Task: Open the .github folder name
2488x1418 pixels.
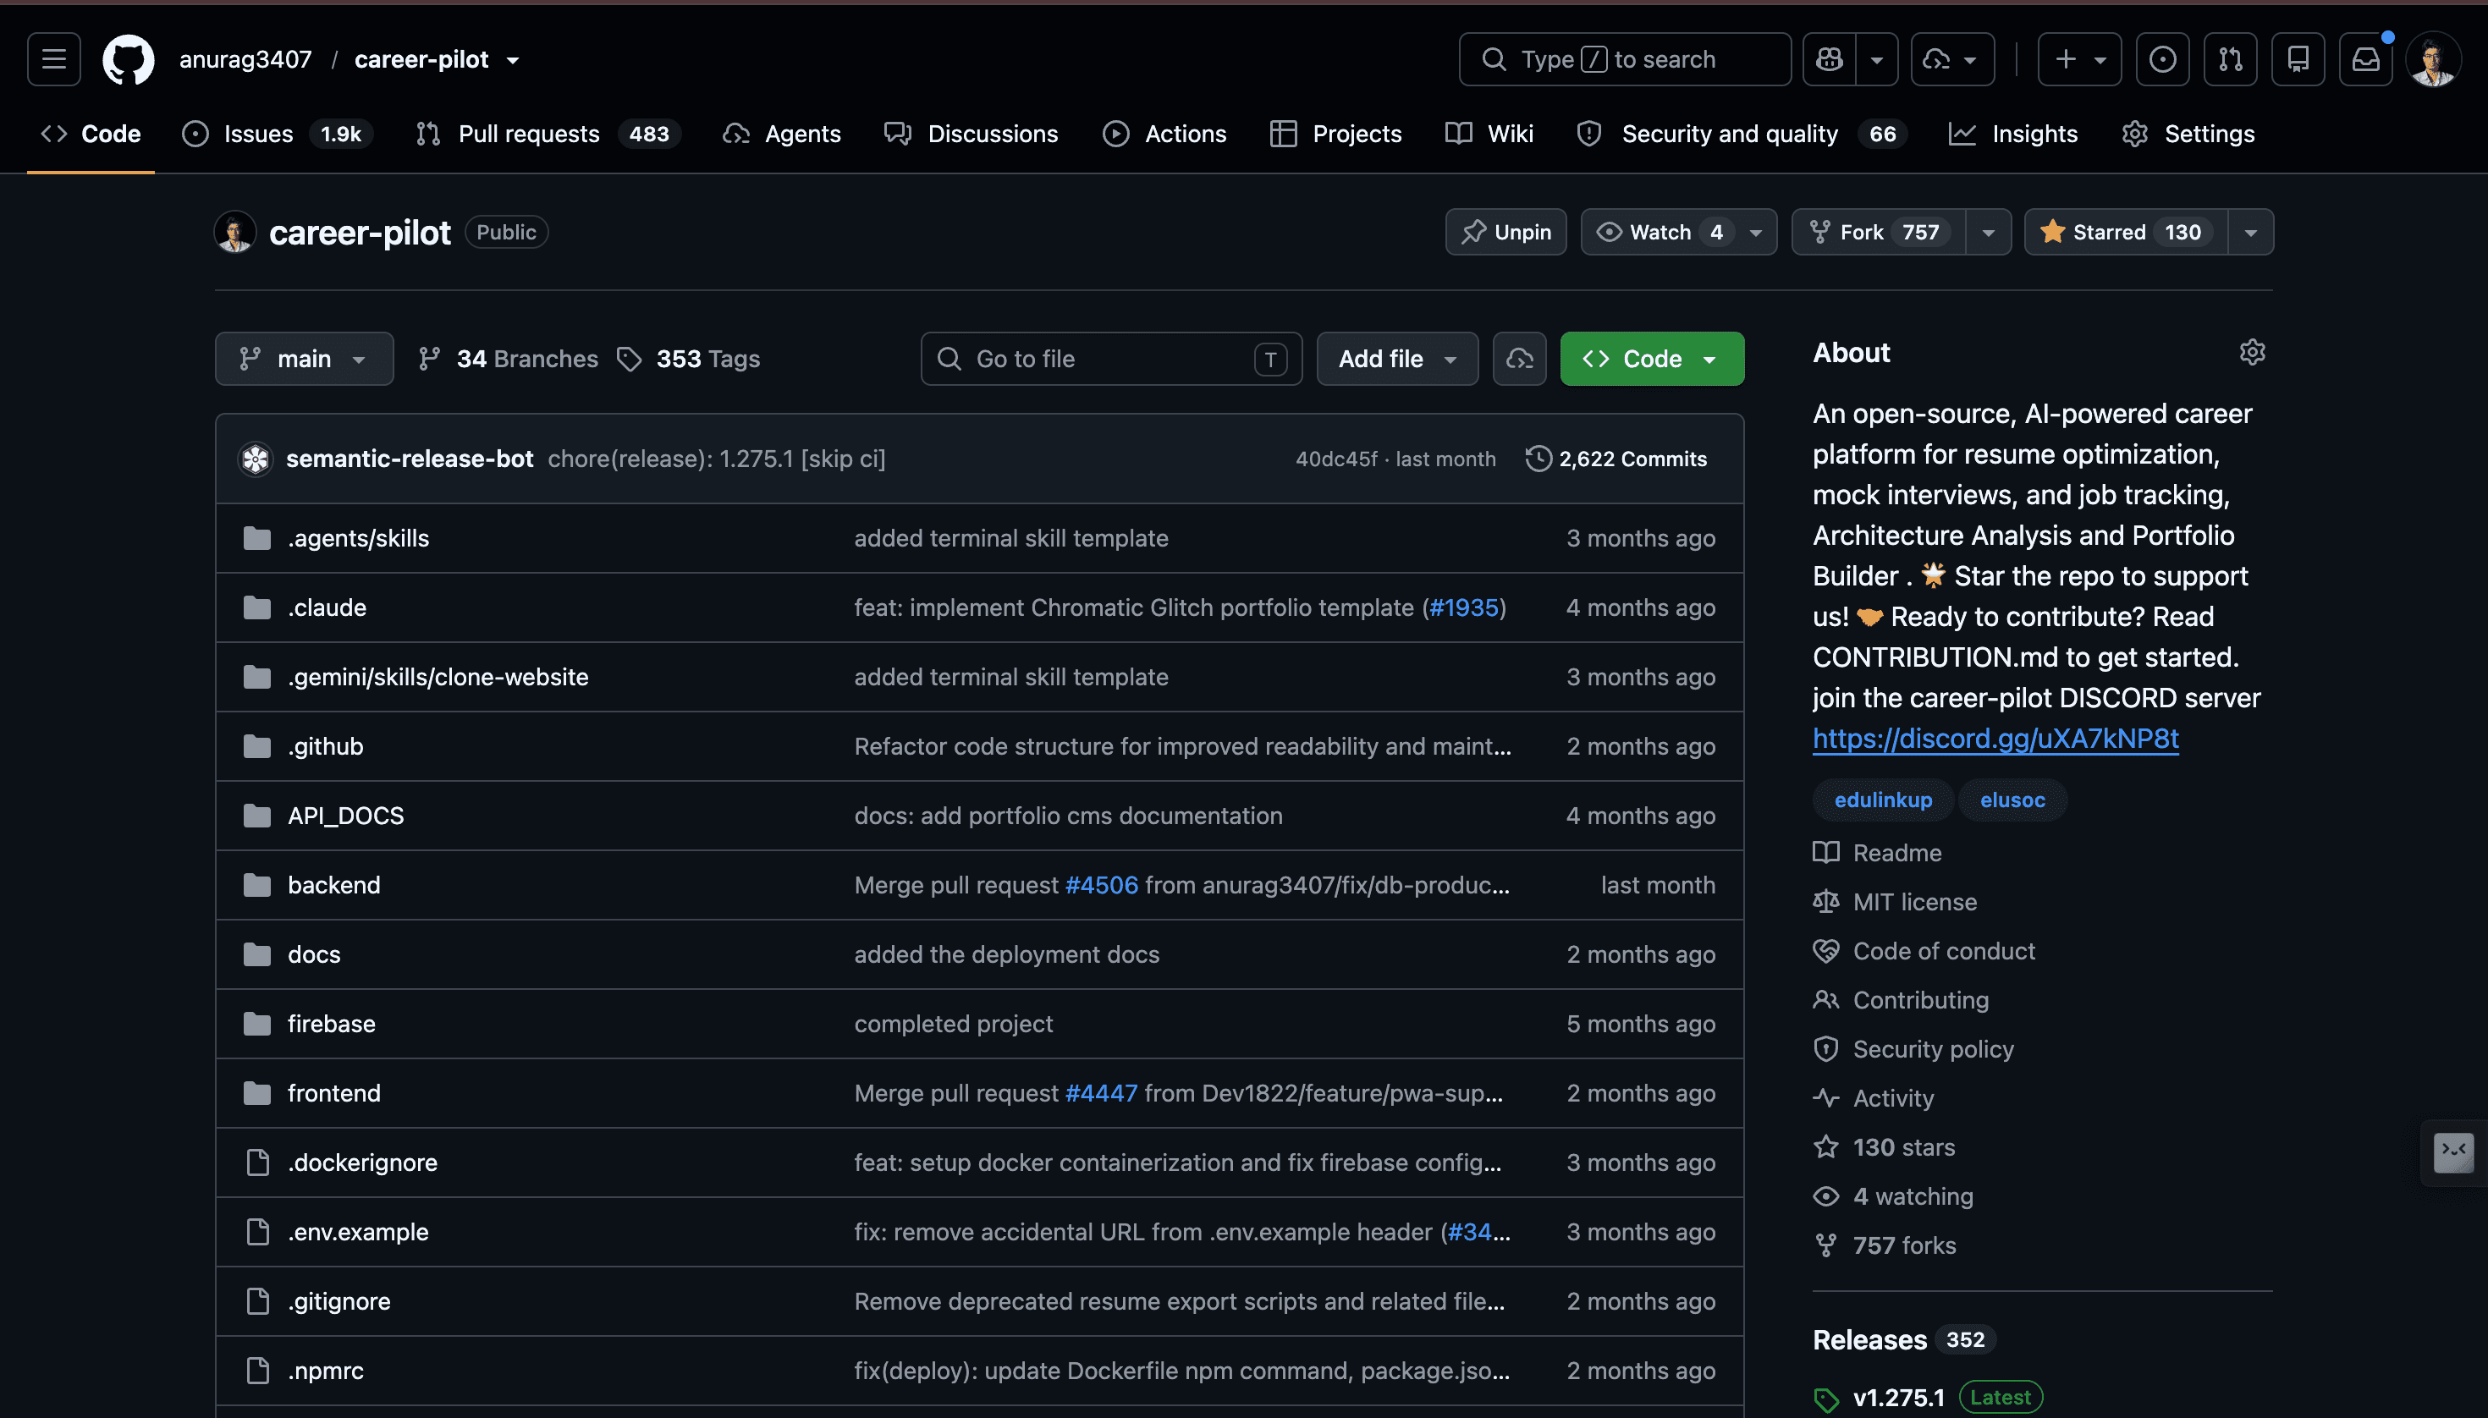Action: (325, 746)
